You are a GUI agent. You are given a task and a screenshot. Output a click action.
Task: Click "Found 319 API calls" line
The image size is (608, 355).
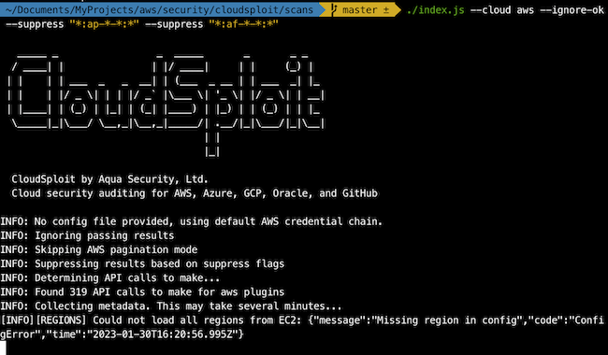tap(142, 291)
